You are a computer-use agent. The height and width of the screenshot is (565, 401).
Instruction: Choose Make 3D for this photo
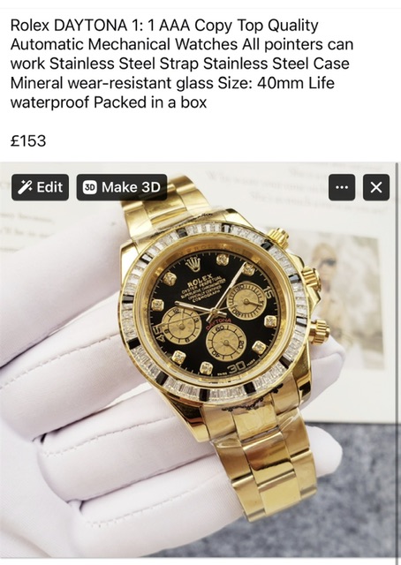[122, 187]
